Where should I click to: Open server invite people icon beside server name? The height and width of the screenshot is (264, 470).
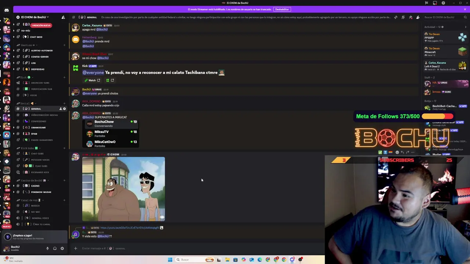63,17
